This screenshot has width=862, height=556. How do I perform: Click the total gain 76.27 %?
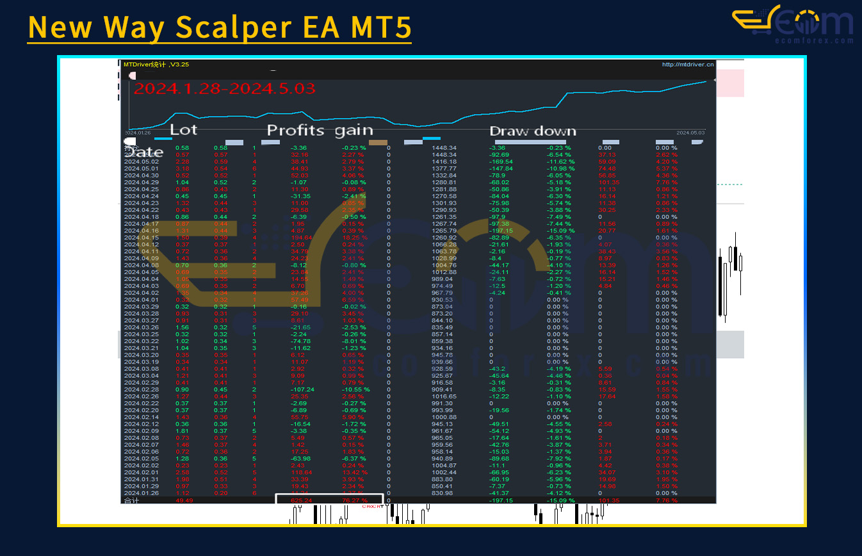(x=354, y=500)
